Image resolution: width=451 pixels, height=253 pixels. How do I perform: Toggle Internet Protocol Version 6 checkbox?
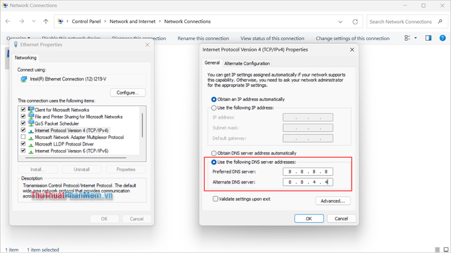pyautogui.click(x=23, y=151)
